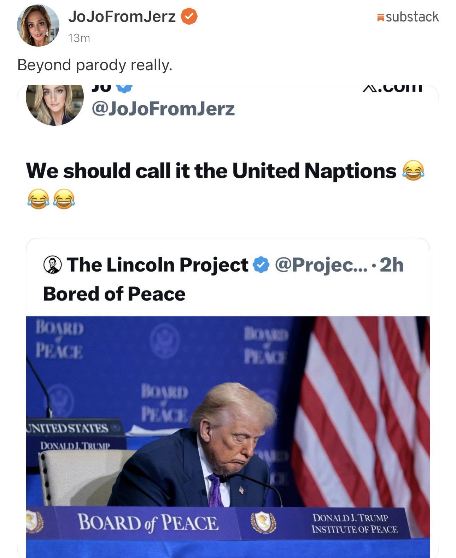Click the 2h quoted tweet timestamp
This screenshot has height=558, width=456.
click(x=392, y=265)
